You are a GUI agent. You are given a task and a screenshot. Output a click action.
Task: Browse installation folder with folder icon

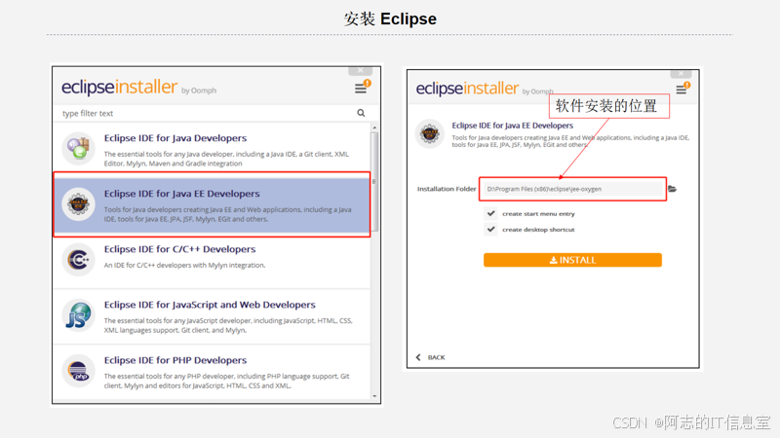[x=672, y=189]
